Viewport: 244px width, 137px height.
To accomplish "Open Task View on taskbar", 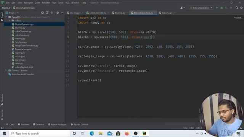I will (83, 134).
